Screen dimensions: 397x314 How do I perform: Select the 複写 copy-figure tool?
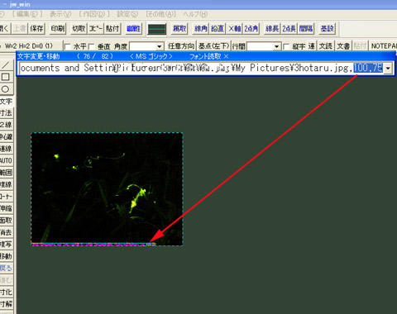[x=6, y=244]
